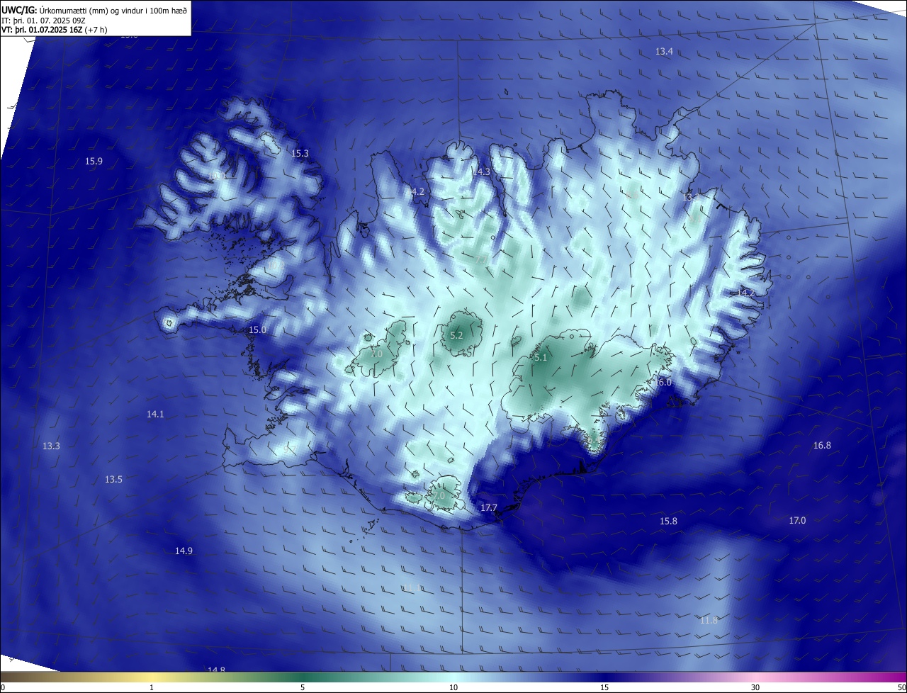This screenshot has width=907, height=693.
Task: Click the 'VT: þri. 01.07.2025 16Z (+7 h)' line
Action: (55, 30)
